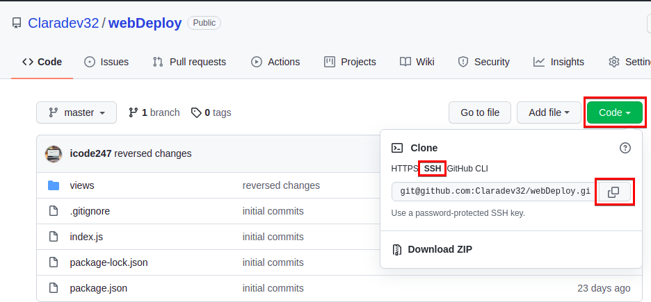Viewport: 651px width, 302px height.
Task: Open the master branch dropdown
Action: coord(77,112)
